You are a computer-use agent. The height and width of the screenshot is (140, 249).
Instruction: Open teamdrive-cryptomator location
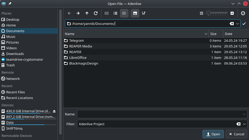[x=29, y=60]
